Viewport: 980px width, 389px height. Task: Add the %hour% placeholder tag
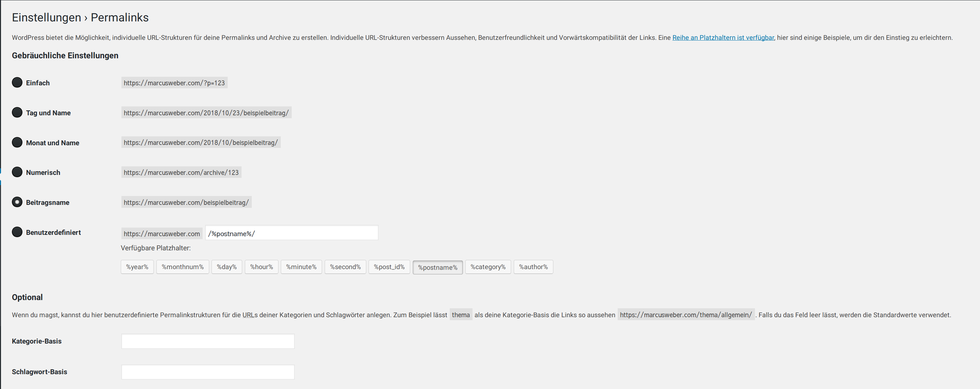(261, 267)
